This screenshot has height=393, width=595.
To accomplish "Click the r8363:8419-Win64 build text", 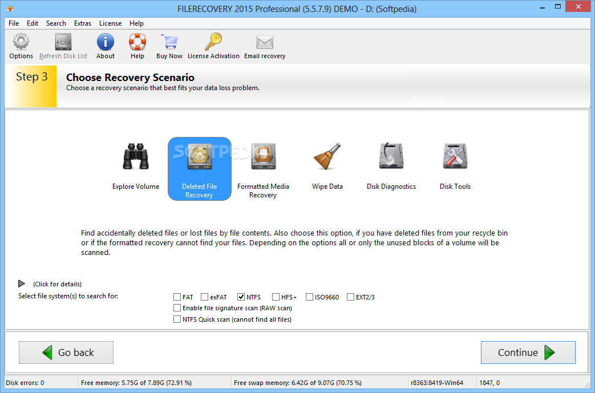I will [x=437, y=383].
